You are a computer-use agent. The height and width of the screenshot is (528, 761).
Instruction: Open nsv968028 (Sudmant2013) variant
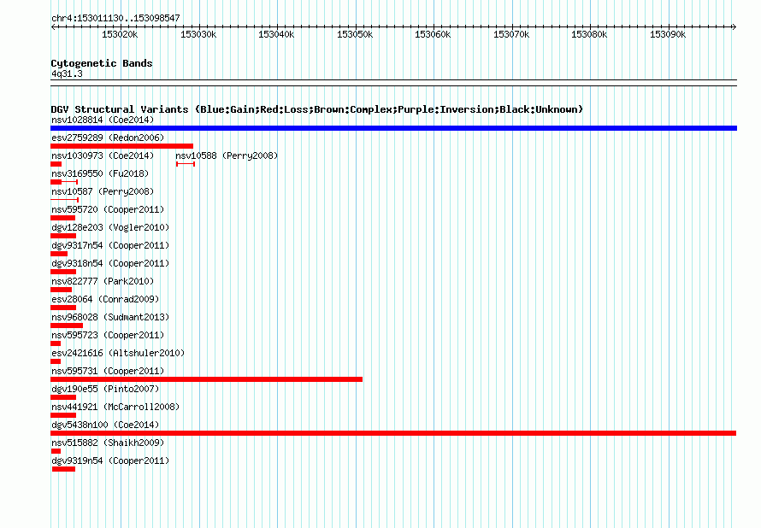coord(110,317)
